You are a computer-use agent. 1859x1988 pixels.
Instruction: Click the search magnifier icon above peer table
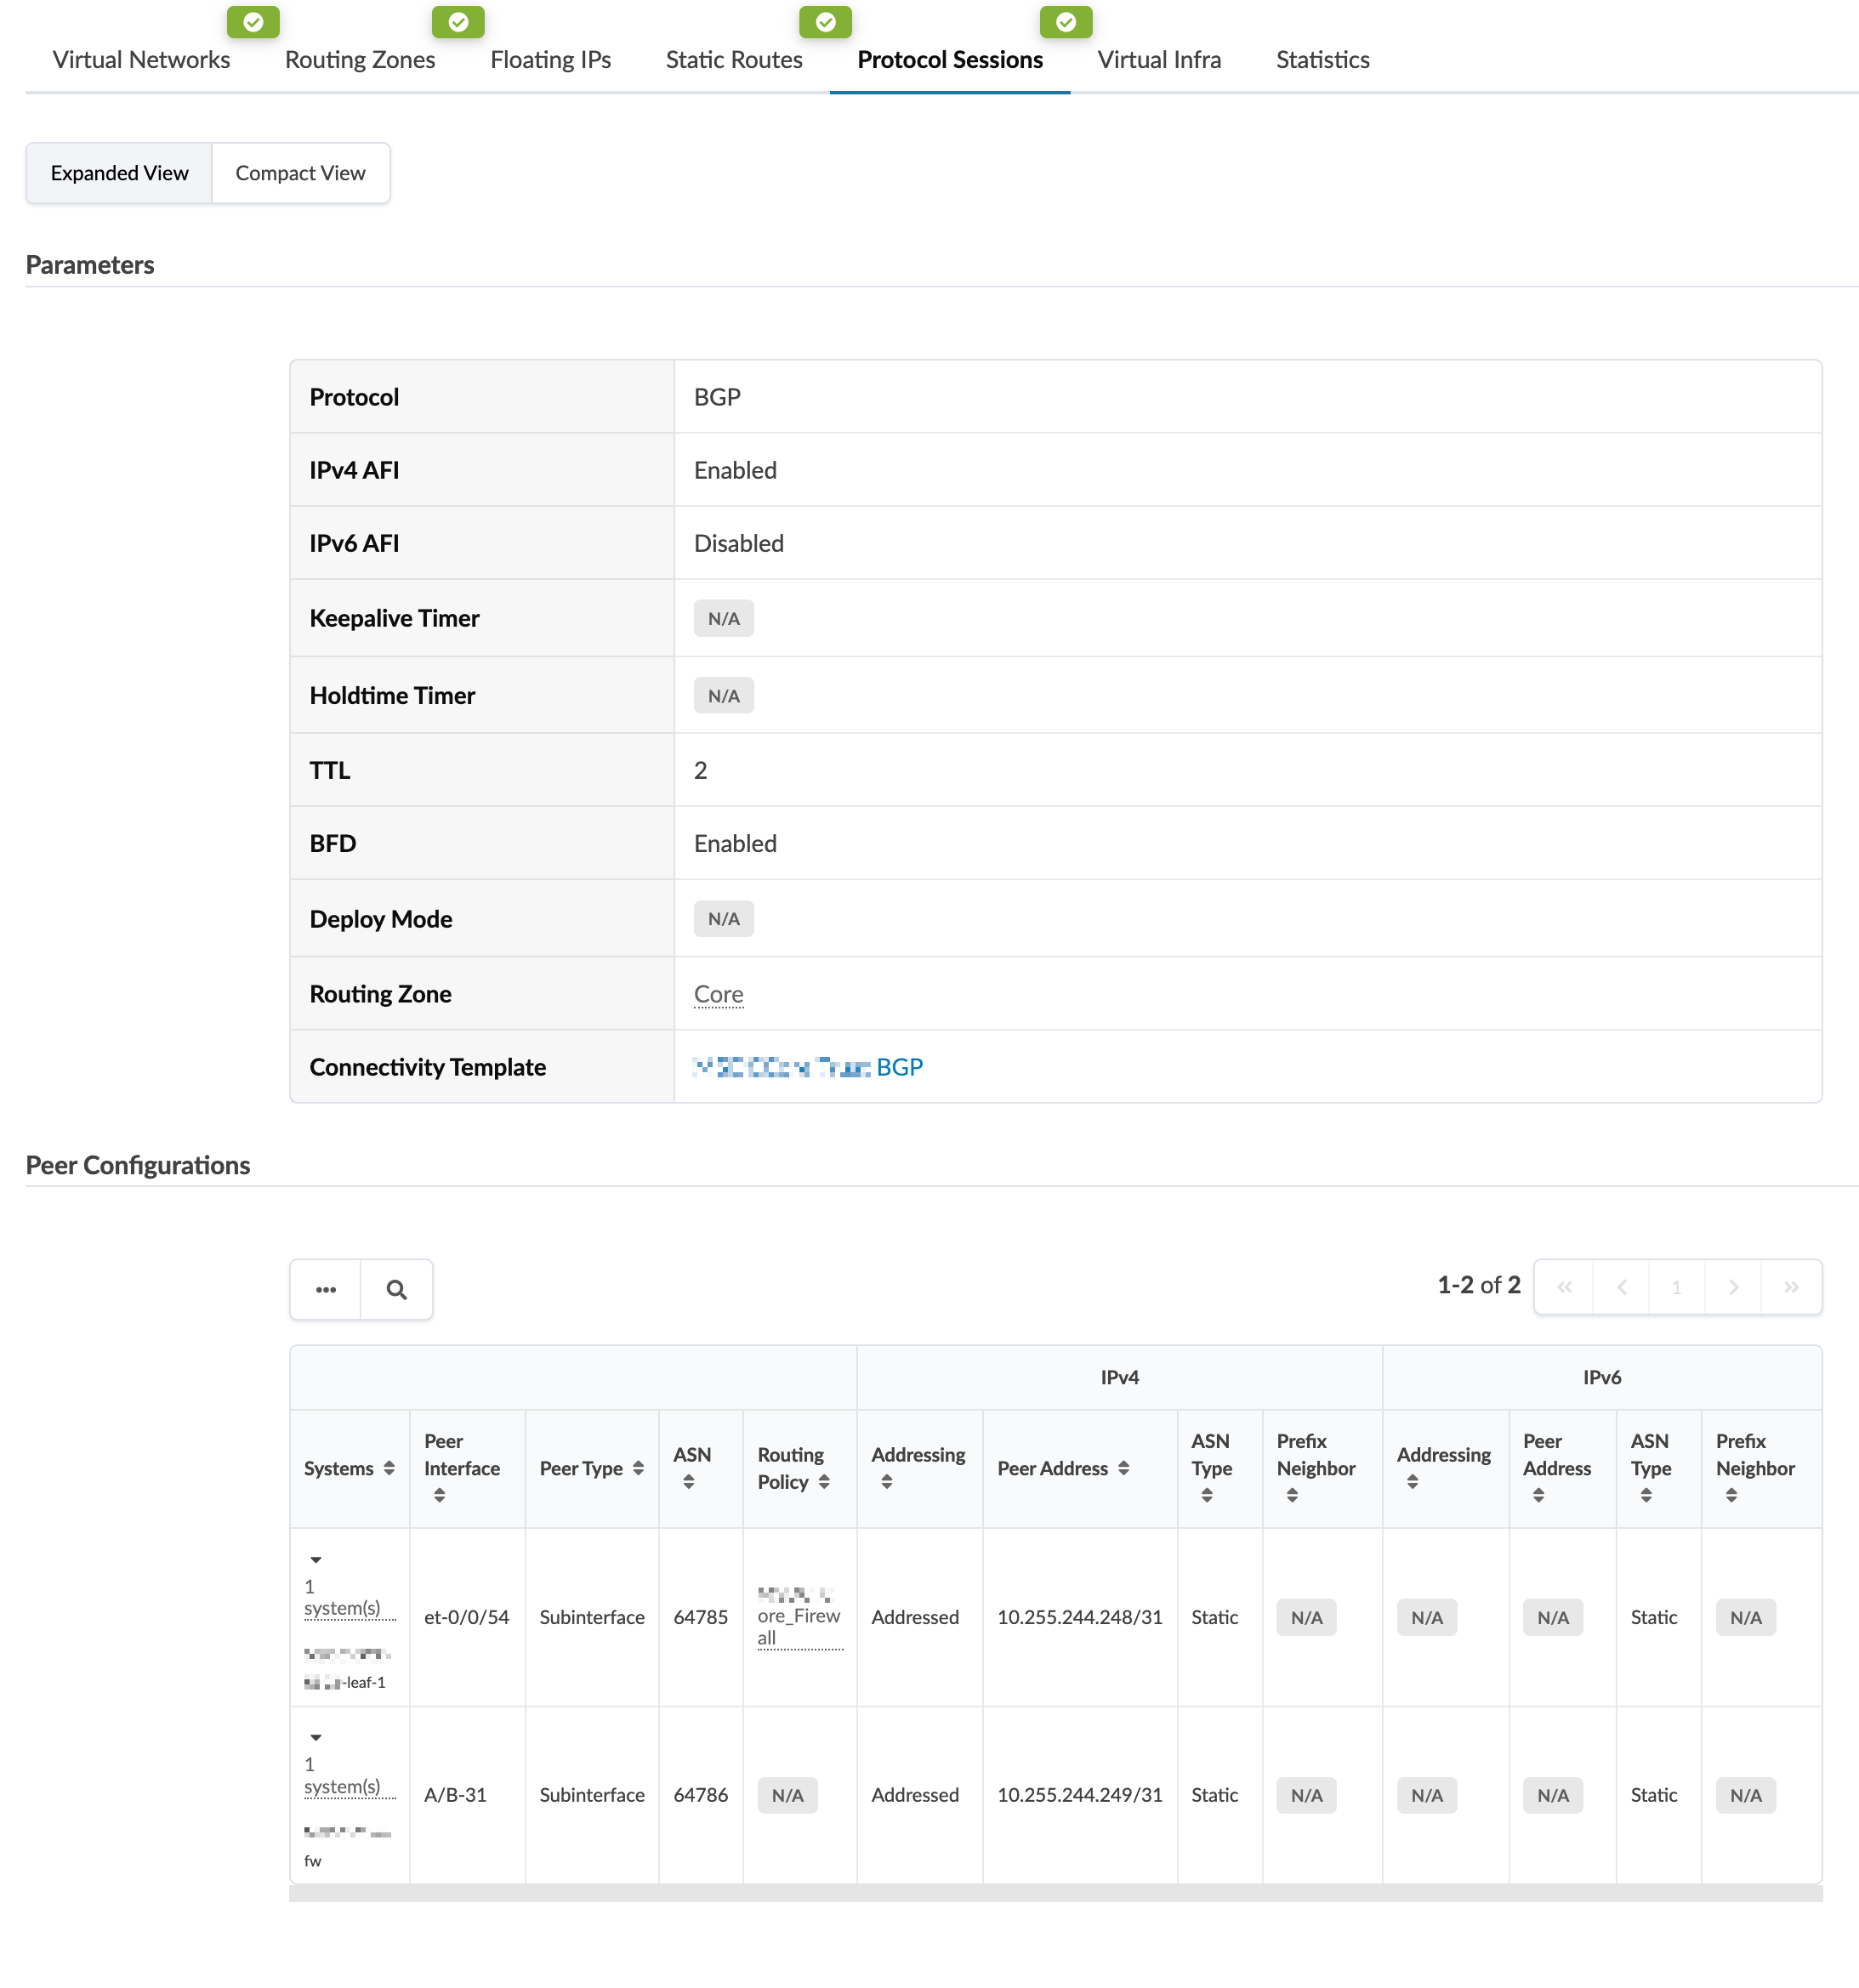coord(396,1290)
